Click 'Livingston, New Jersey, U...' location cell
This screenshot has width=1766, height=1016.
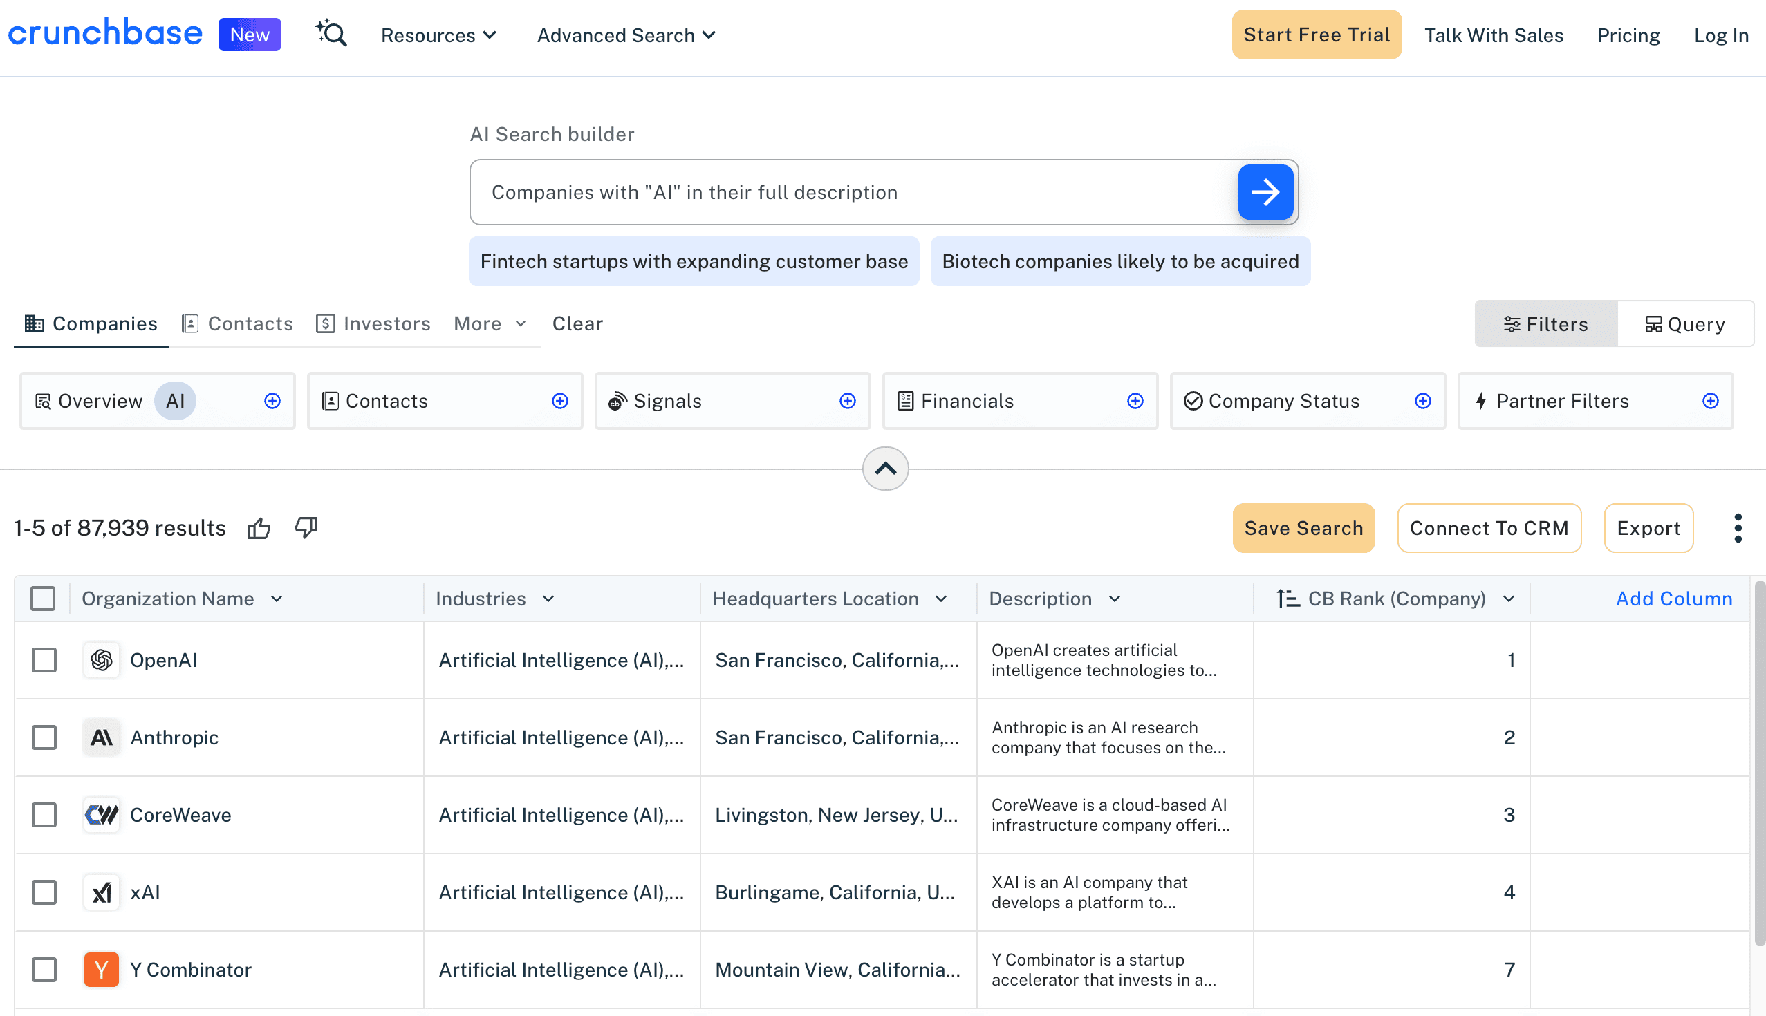tap(836, 815)
